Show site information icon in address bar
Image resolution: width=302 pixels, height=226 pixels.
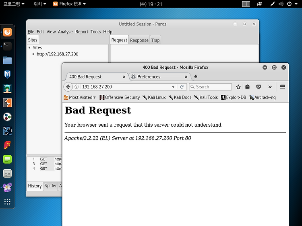[x=77, y=87]
